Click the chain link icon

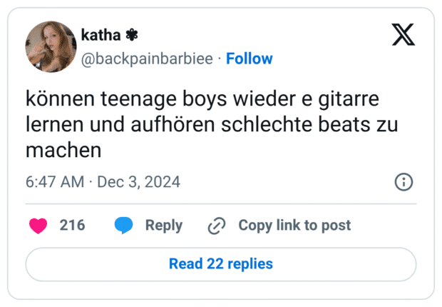pos(216,226)
